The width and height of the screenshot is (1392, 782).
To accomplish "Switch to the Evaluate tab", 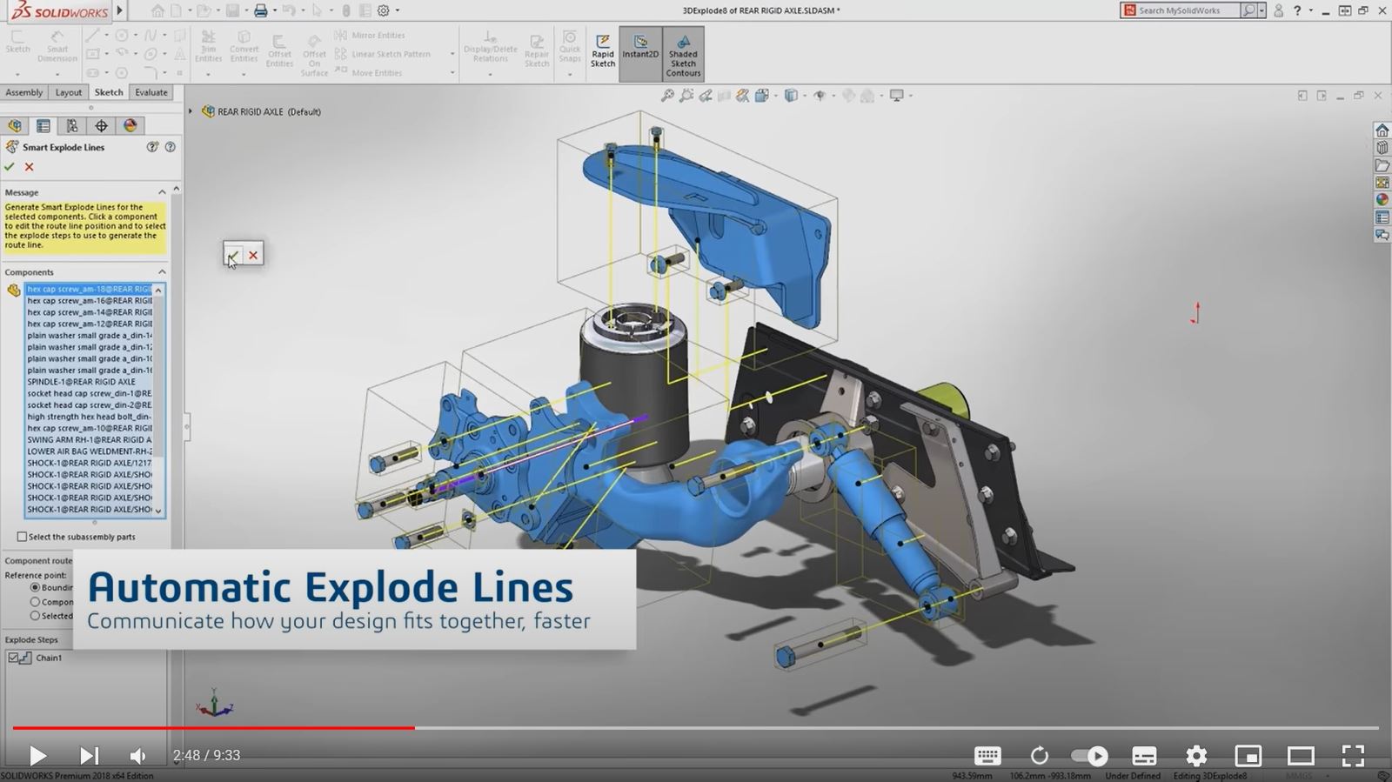I will click(151, 92).
